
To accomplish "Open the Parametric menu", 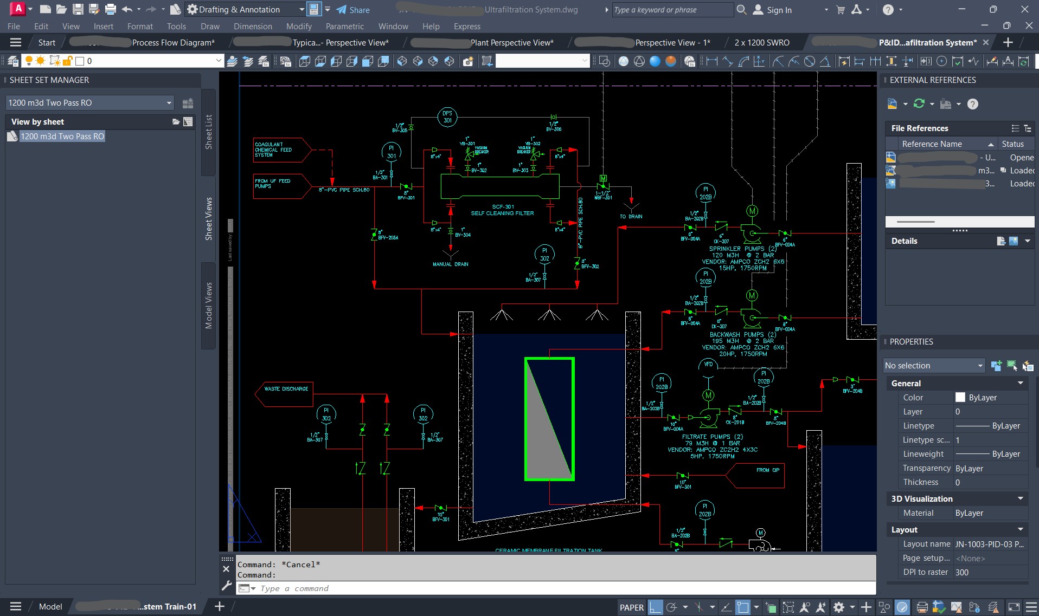I will 344,26.
